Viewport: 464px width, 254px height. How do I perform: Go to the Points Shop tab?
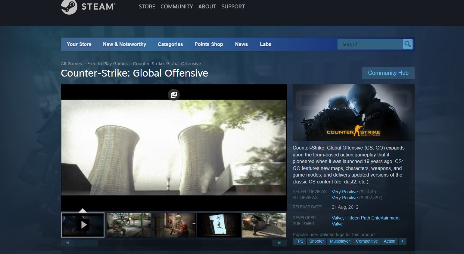(209, 44)
